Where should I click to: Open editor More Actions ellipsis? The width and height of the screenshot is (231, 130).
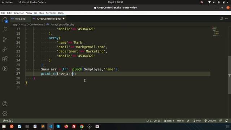pos(226,18)
